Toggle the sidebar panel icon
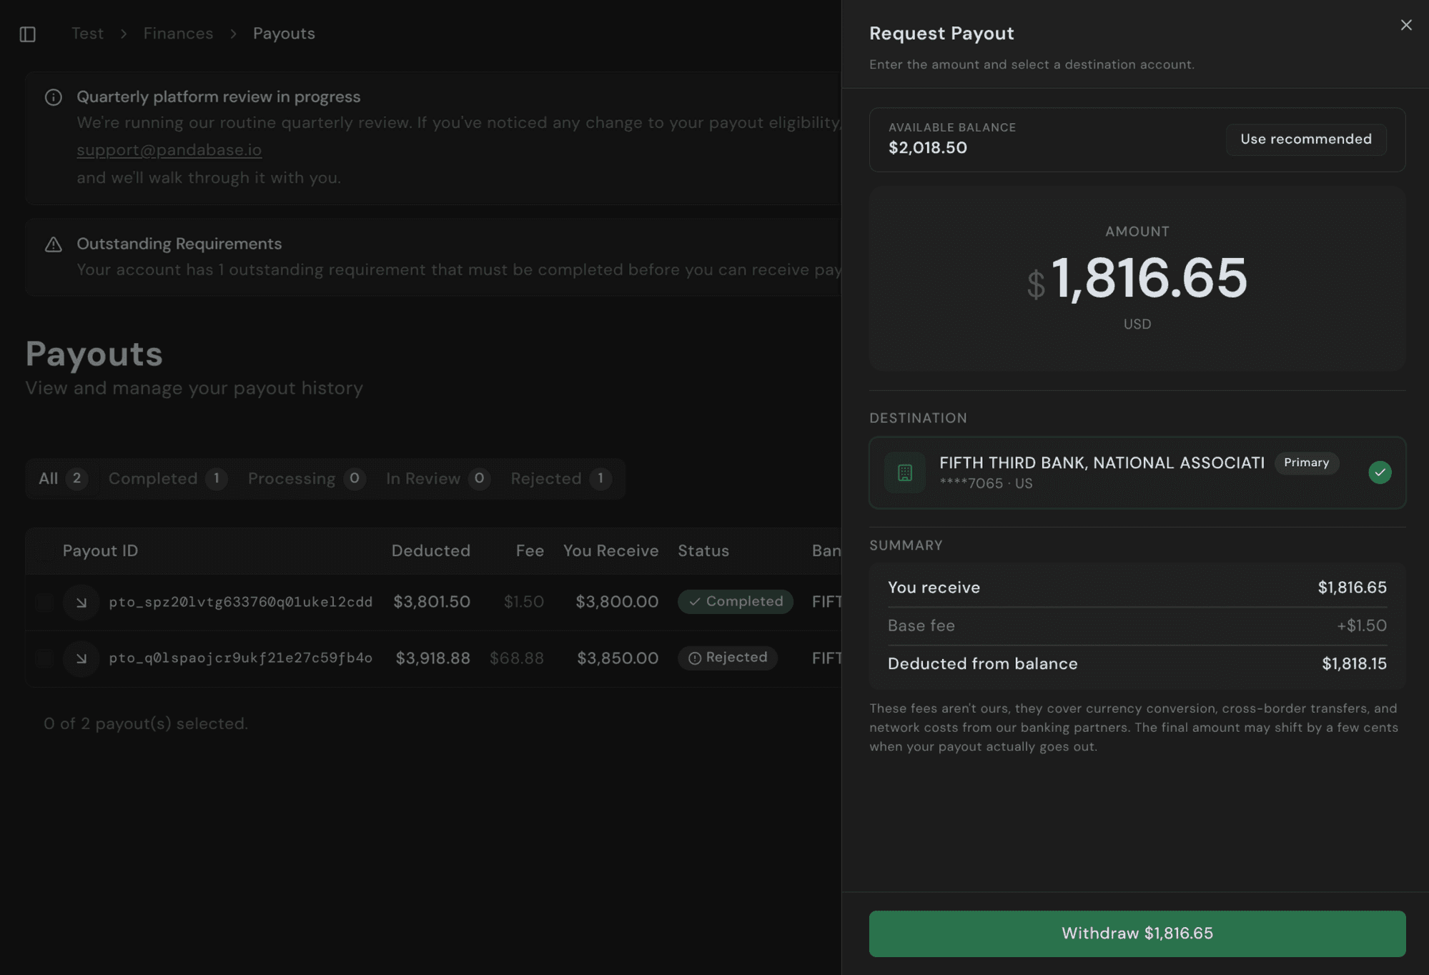1429x975 pixels. point(28,34)
